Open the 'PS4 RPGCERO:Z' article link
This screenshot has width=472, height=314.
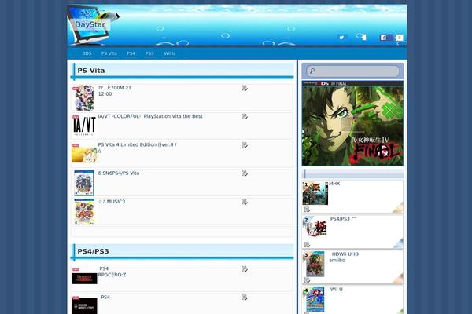point(112,272)
